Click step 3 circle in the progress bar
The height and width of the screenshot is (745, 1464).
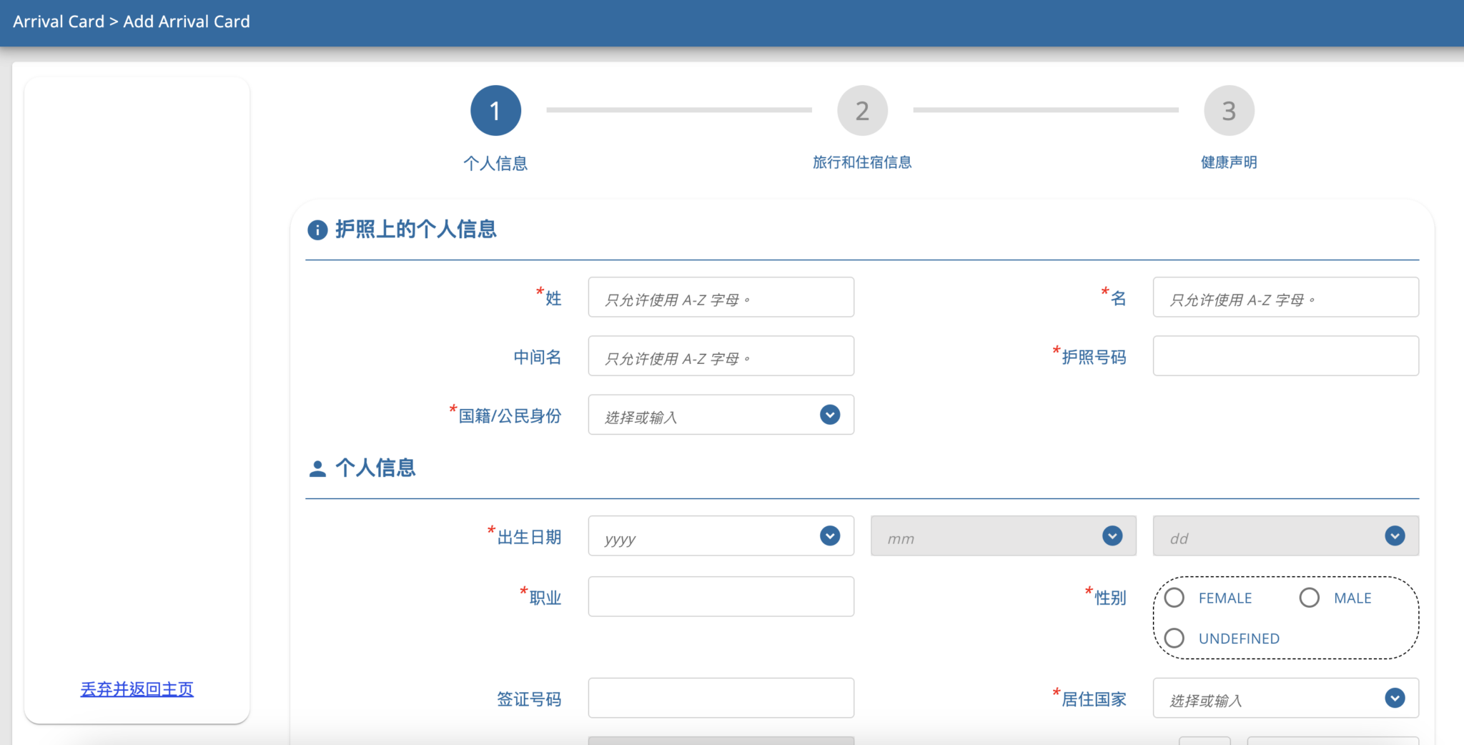pyautogui.click(x=1228, y=110)
